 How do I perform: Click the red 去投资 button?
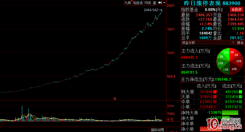click(236, 10)
